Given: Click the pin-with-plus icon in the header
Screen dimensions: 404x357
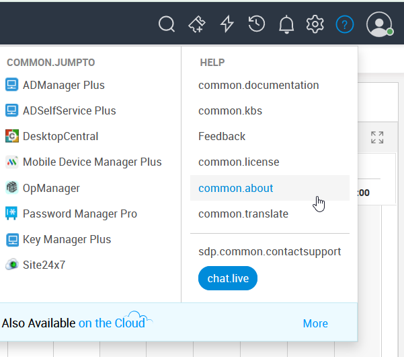Looking at the screenshot, I should [x=196, y=25].
